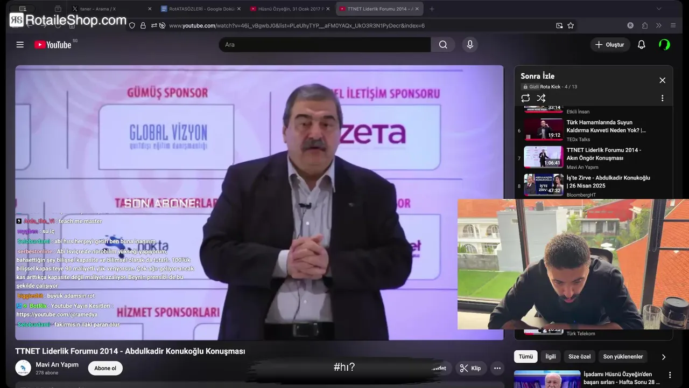Open the circular "R" toolbar extension
The image size is (689, 388).
630,25
